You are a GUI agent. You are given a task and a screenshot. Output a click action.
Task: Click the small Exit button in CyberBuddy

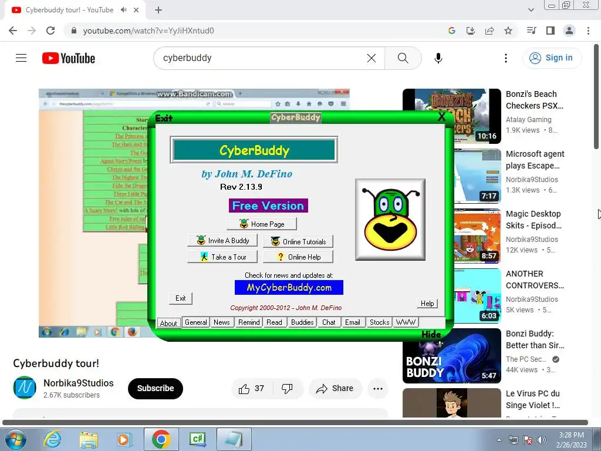pos(181,298)
